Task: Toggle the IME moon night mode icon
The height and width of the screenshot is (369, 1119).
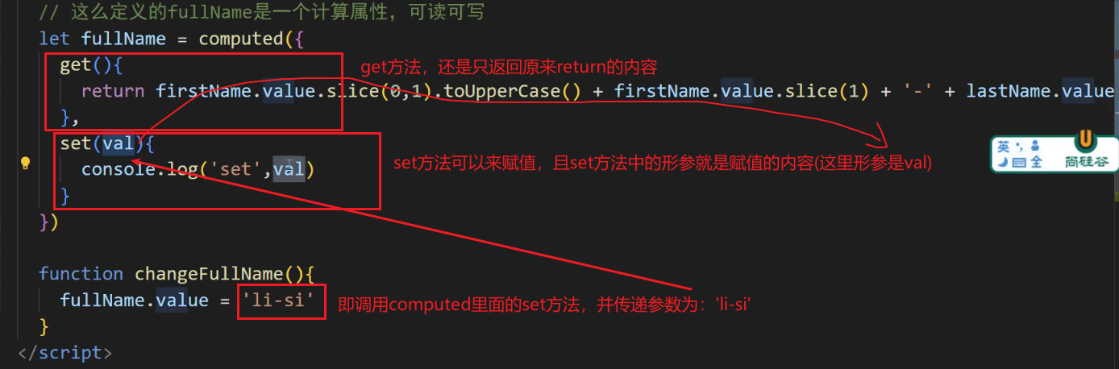Action: point(1002,162)
